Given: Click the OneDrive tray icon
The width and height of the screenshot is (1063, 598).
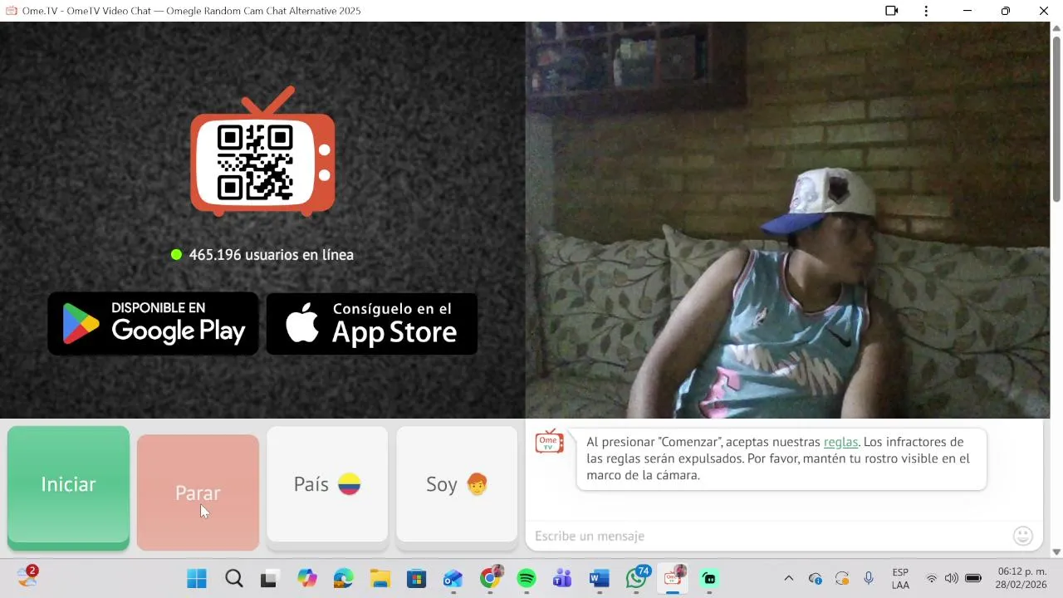Looking at the screenshot, I should point(815,579).
